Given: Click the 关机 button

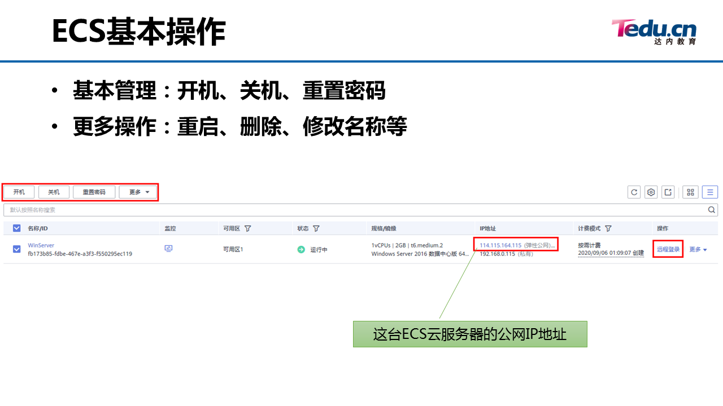Looking at the screenshot, I should point(54,192).
